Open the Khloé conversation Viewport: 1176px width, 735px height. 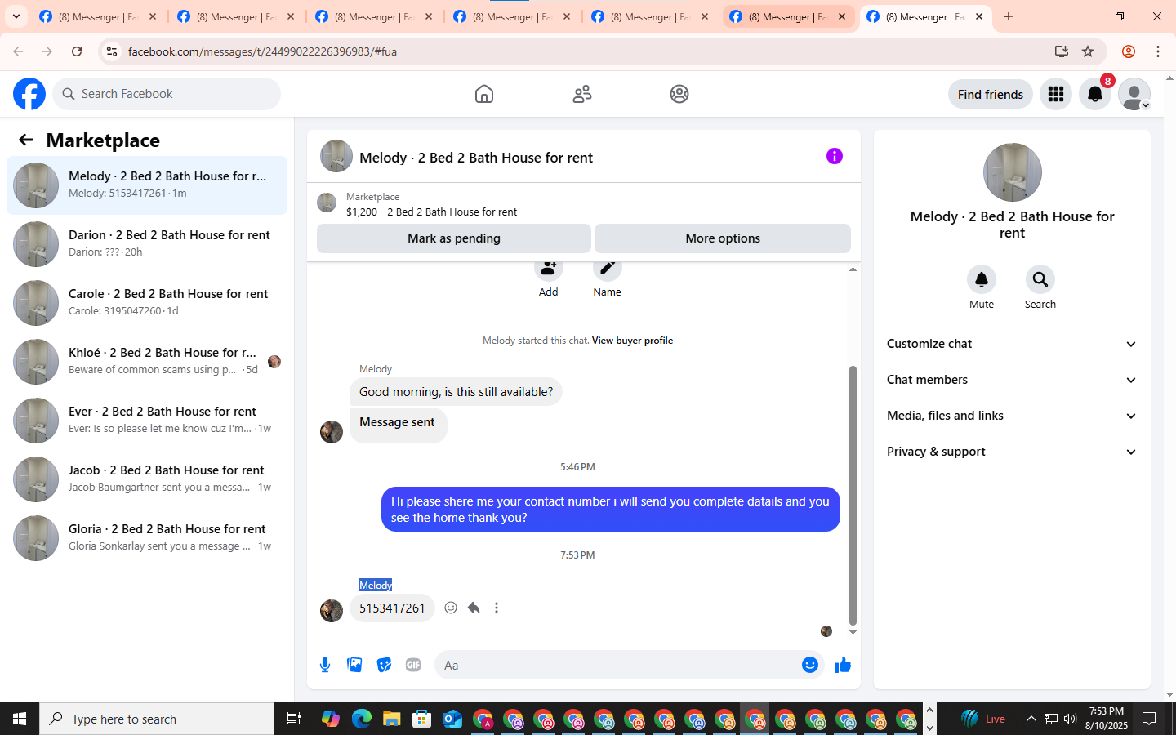click(x=147, y=362)
